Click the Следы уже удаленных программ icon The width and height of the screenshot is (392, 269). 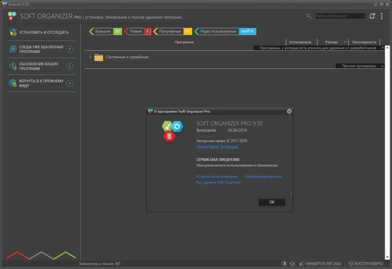13,49
